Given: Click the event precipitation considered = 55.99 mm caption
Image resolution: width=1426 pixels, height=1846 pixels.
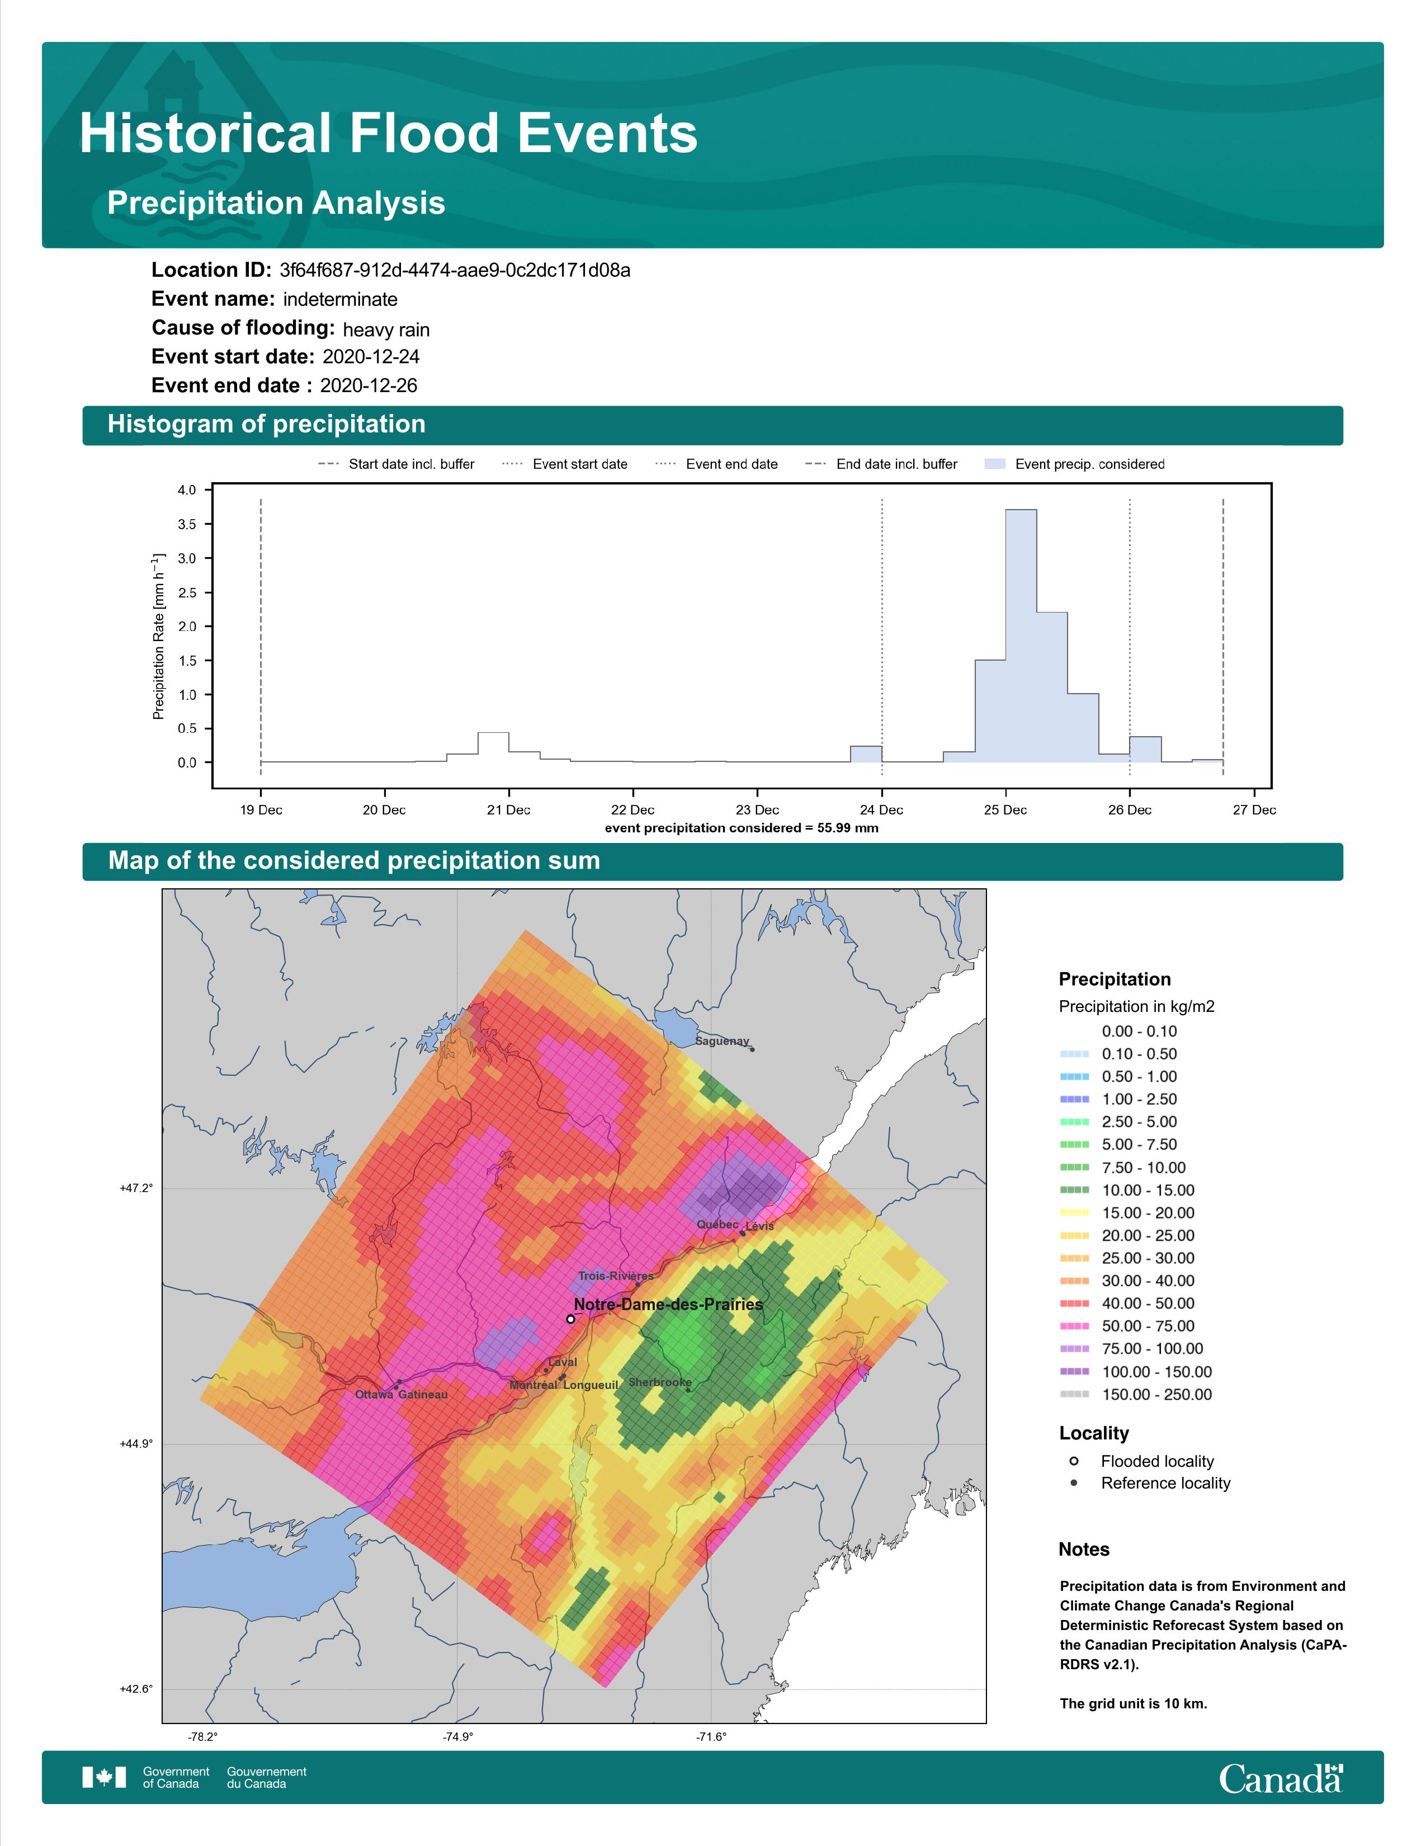Looking at the screenshot, I should [x=742, y=828].
